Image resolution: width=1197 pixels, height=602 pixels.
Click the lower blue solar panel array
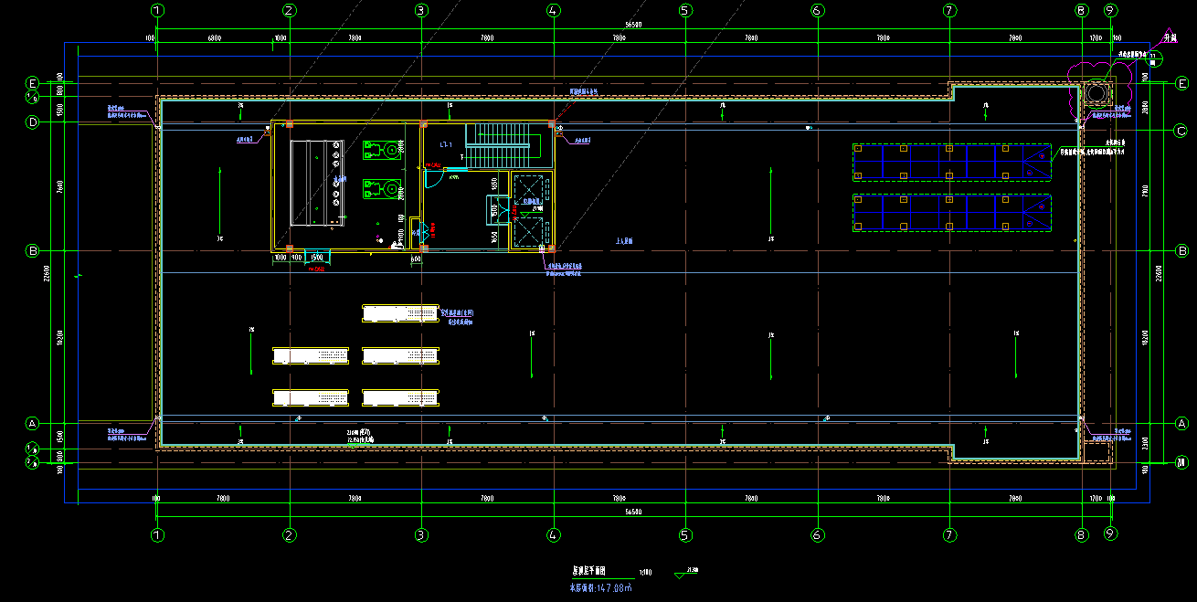coord(951,213)
